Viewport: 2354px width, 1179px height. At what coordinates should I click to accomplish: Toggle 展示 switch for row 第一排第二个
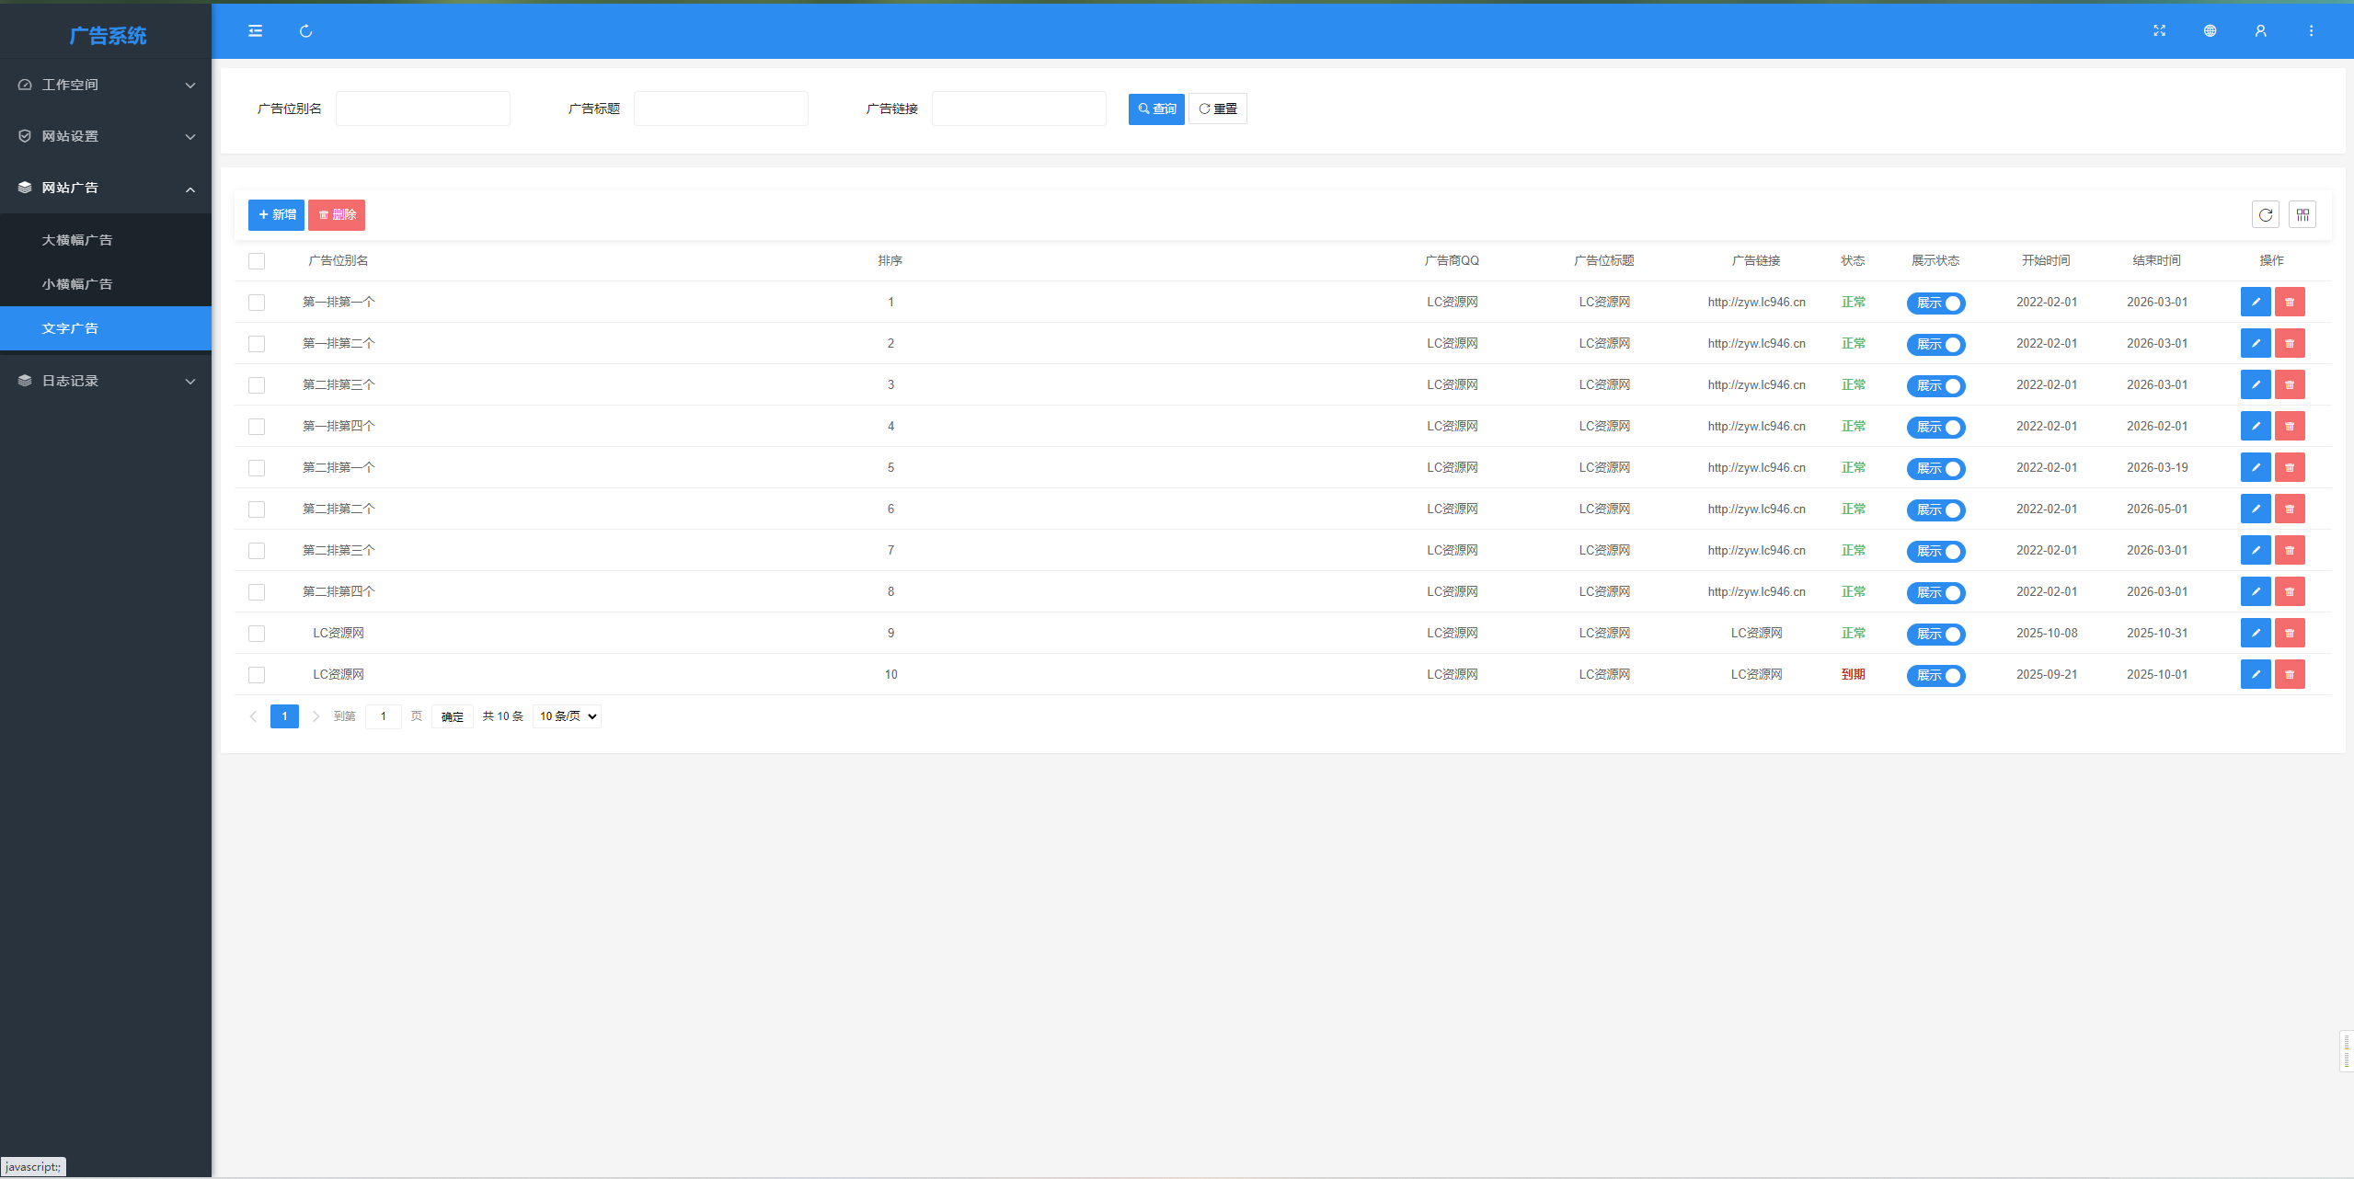click(1935, 344)
